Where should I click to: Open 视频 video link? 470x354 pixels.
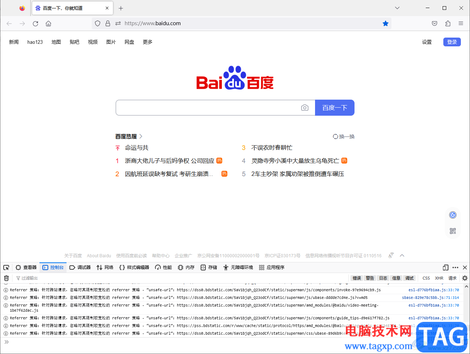93,42
